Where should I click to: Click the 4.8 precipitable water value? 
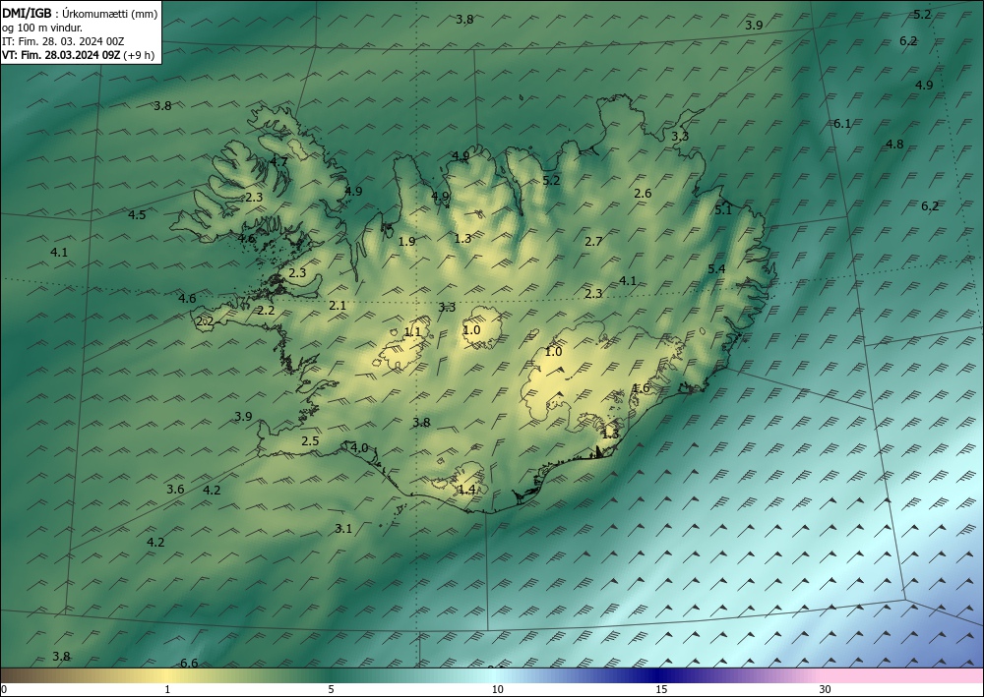click(x=894, y=145)
